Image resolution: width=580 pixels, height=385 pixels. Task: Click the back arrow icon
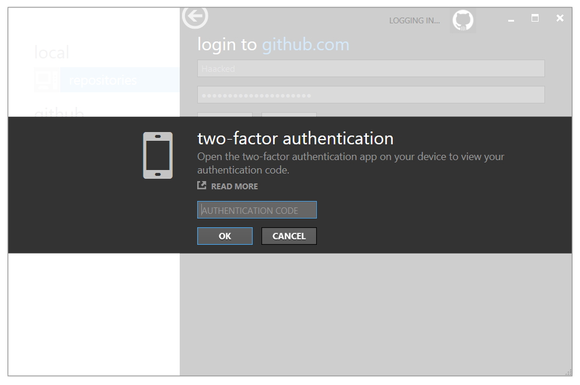[195, 17]
